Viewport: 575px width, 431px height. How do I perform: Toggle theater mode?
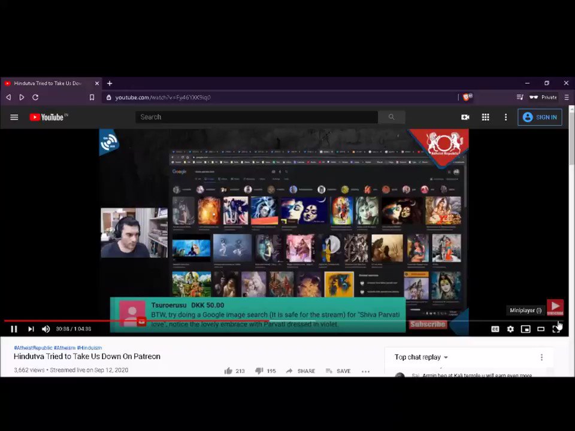pyautogui.click(x=541, y=329)
